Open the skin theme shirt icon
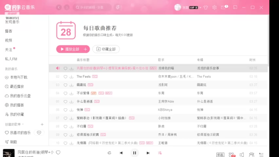 pyautogui.click(x=206, y=7)
